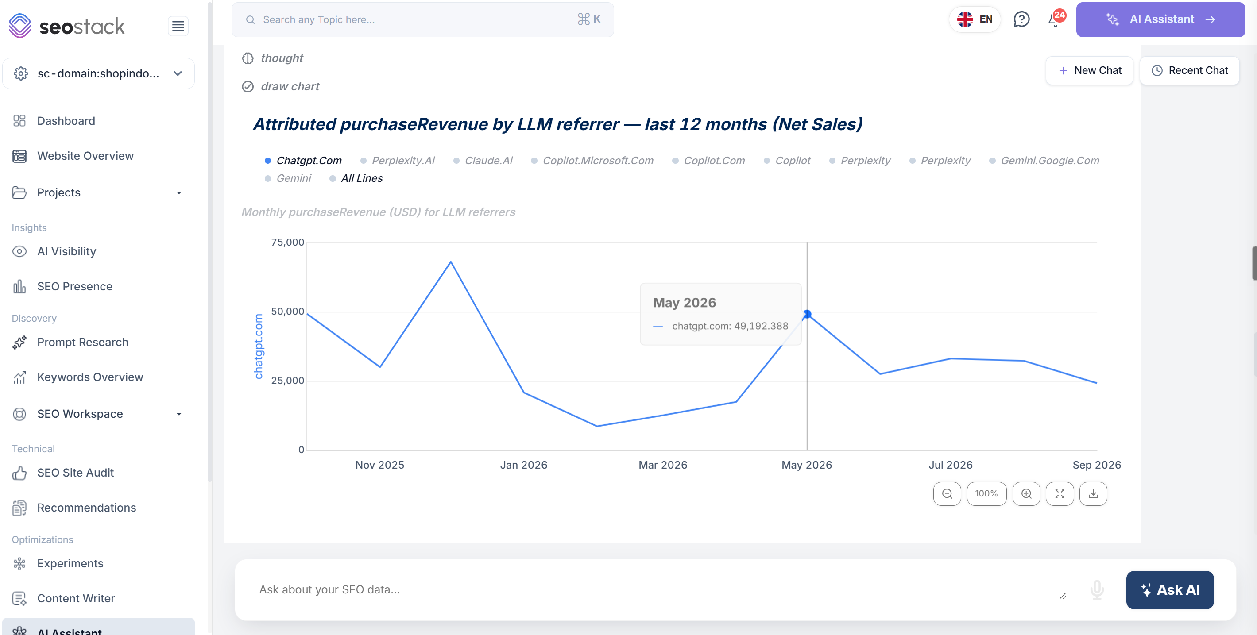Toggle the legend entry labeled only 'Copilot'
Screen dimensions: 1257x635
click(x=787, y=161)
